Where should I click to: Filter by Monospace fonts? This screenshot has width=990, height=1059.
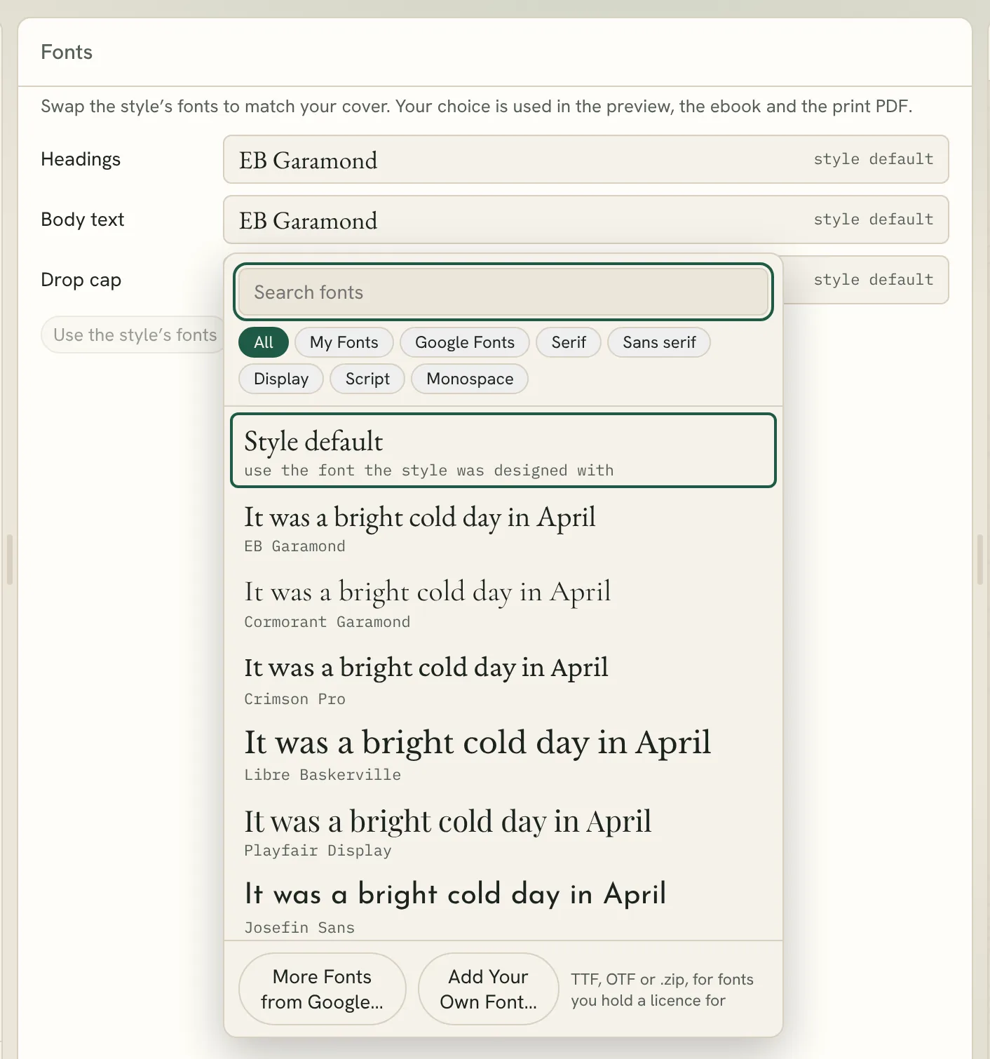470,379
